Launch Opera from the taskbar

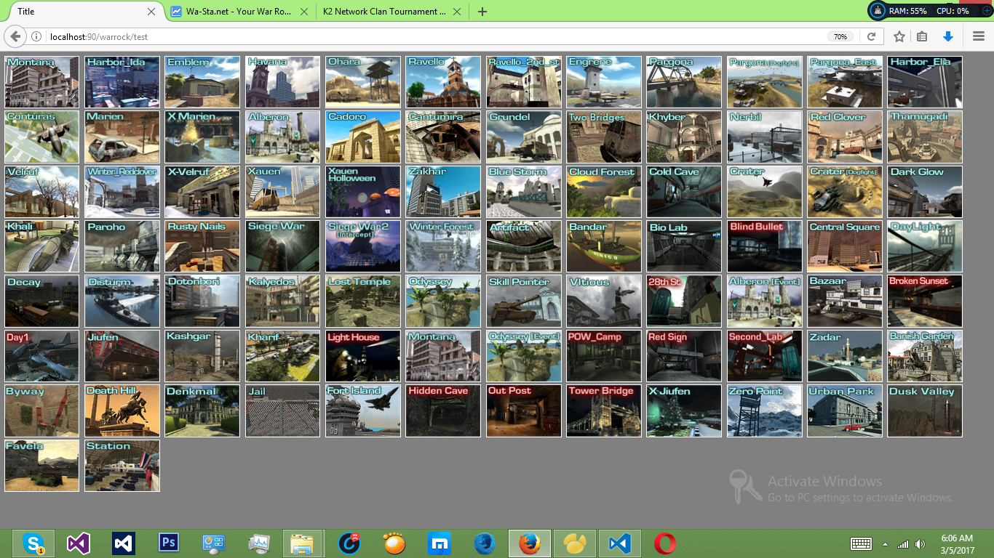point(664,543)
